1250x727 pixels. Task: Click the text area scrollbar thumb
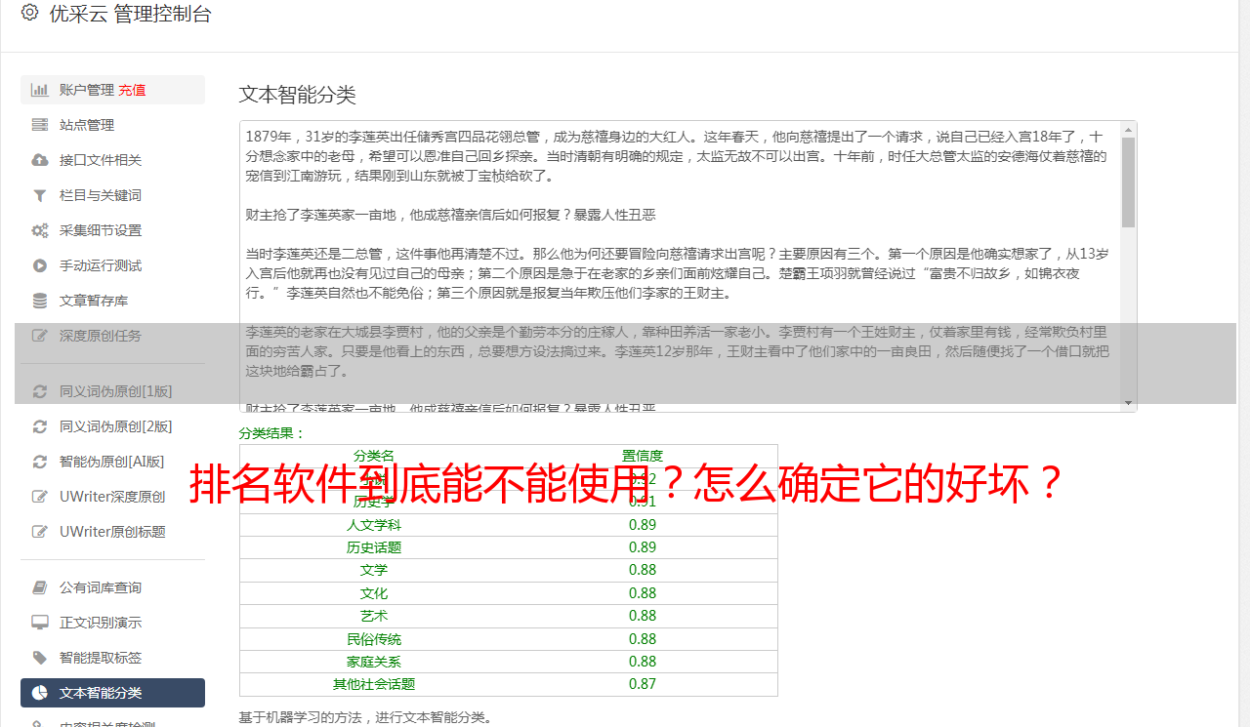click(1128, 182)
